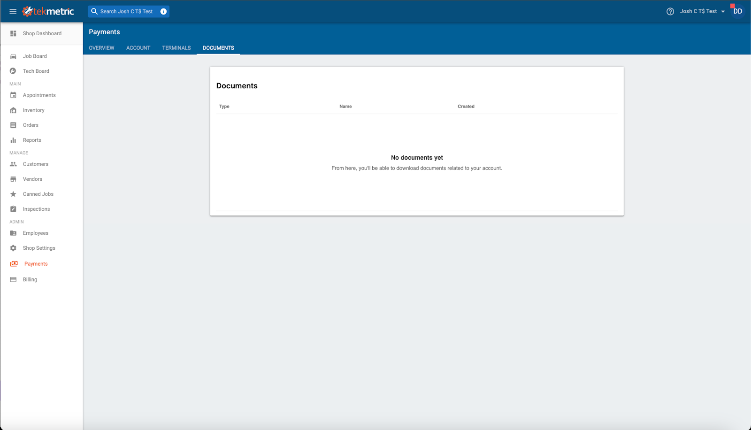Select the Documents tab
The height and width of the screenshot is (430, 751).
pyautogui.click(x=218, y=48)
